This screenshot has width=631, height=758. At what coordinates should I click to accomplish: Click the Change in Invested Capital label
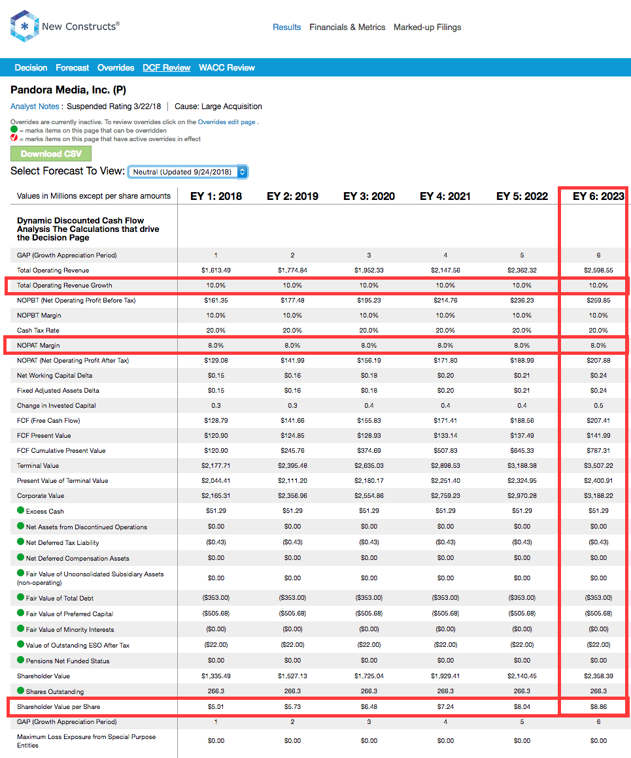pyautogui.click(x=56, y=406)
